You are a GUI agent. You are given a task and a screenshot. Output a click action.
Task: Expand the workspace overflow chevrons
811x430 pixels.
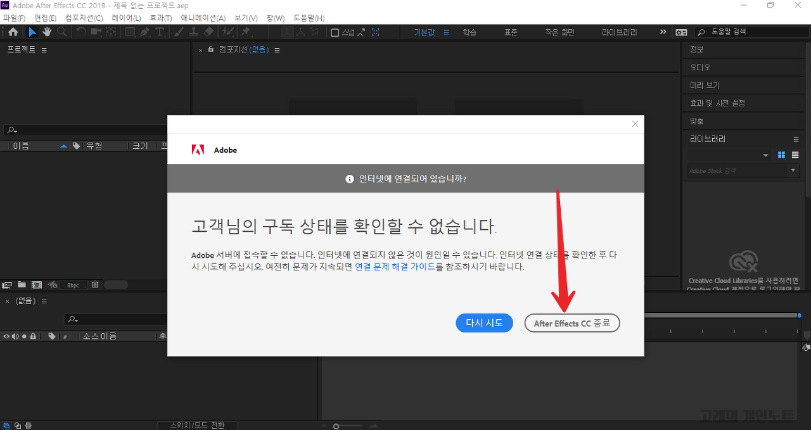[x=663, y=32]
